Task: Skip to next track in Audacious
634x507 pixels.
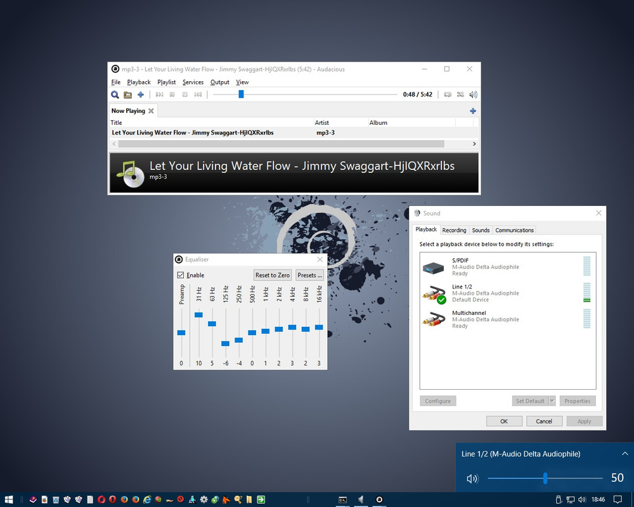Action: tap(198, 94)
